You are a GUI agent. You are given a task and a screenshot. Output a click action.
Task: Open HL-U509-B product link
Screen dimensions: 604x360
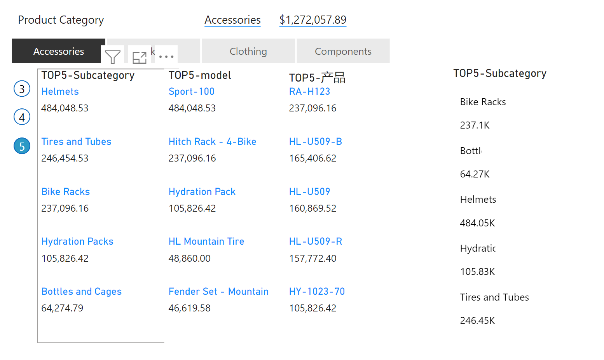(x=315, y=141)
